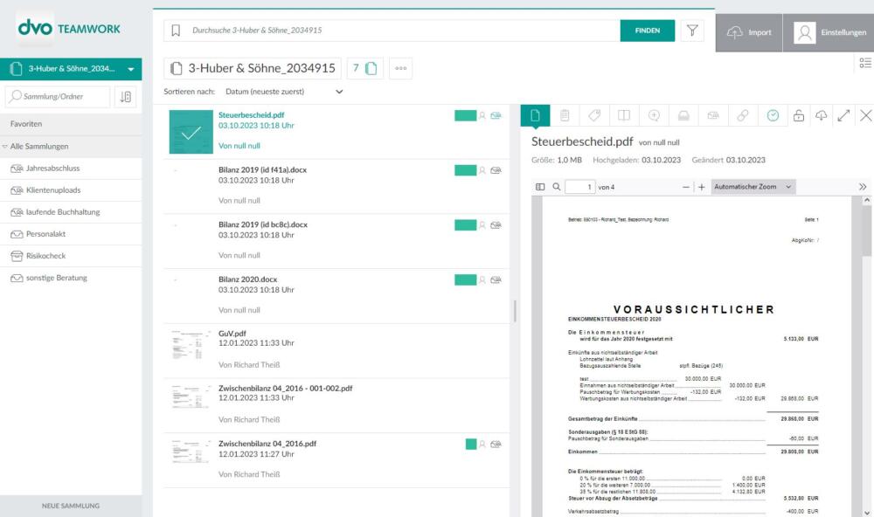874x517 pixels.
Task: Select the Risikocheck collection
Action: coord(71,256)
